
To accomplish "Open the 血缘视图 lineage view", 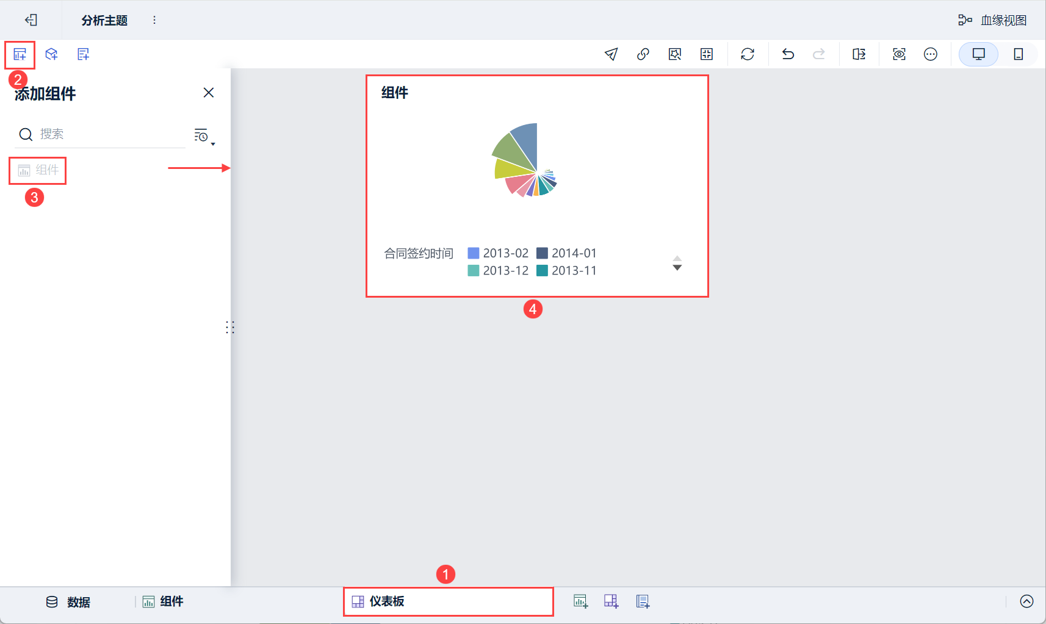I will (992, 20).
